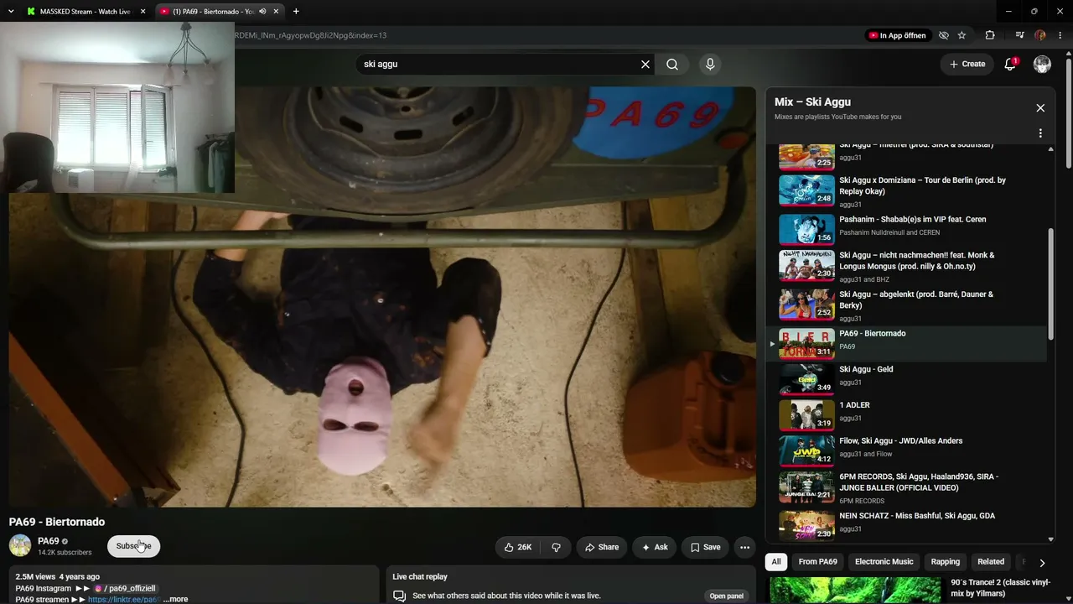Select the 'All' filter chip
This screenshot has width=1073, height=604.
click(x=776, y=562)
